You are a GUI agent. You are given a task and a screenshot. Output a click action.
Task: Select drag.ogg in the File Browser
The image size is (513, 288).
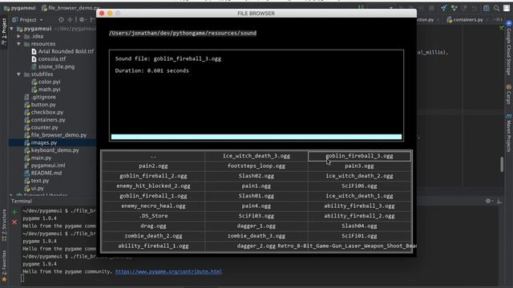tap(153, 226)
